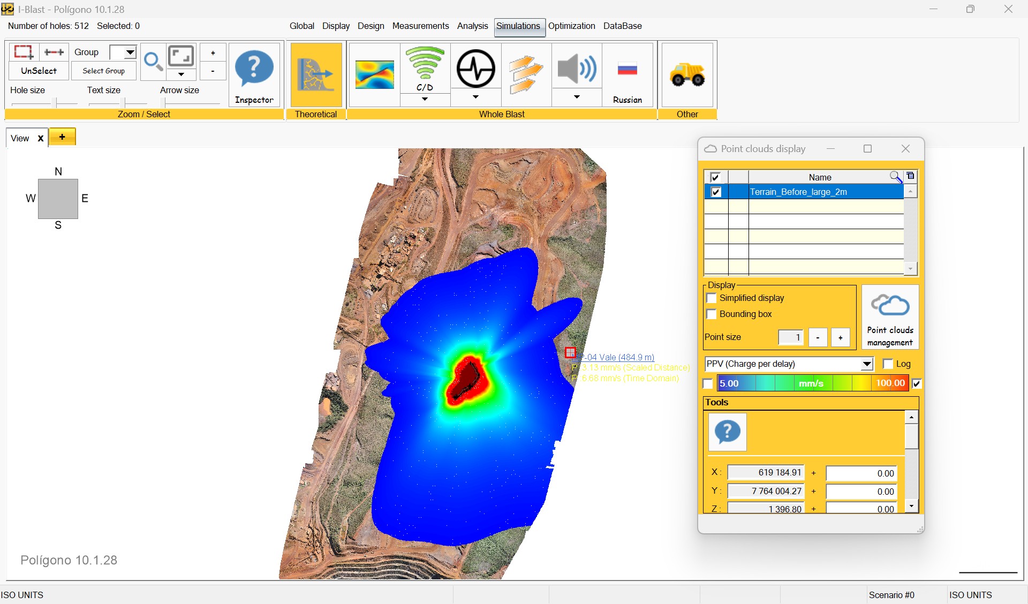
Task: Open the Theoretical simulation tool
Action: (x=315, y=75)
